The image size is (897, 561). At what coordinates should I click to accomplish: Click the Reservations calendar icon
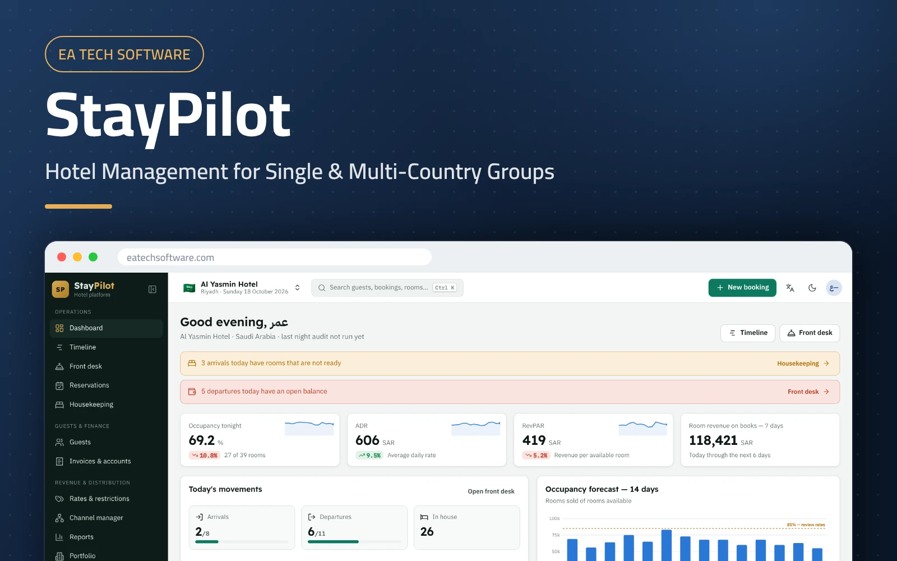coord(59,385)
